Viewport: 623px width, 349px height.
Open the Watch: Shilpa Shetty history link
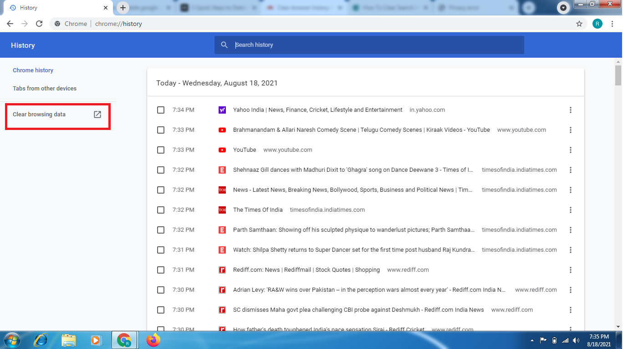coord(354,250)
